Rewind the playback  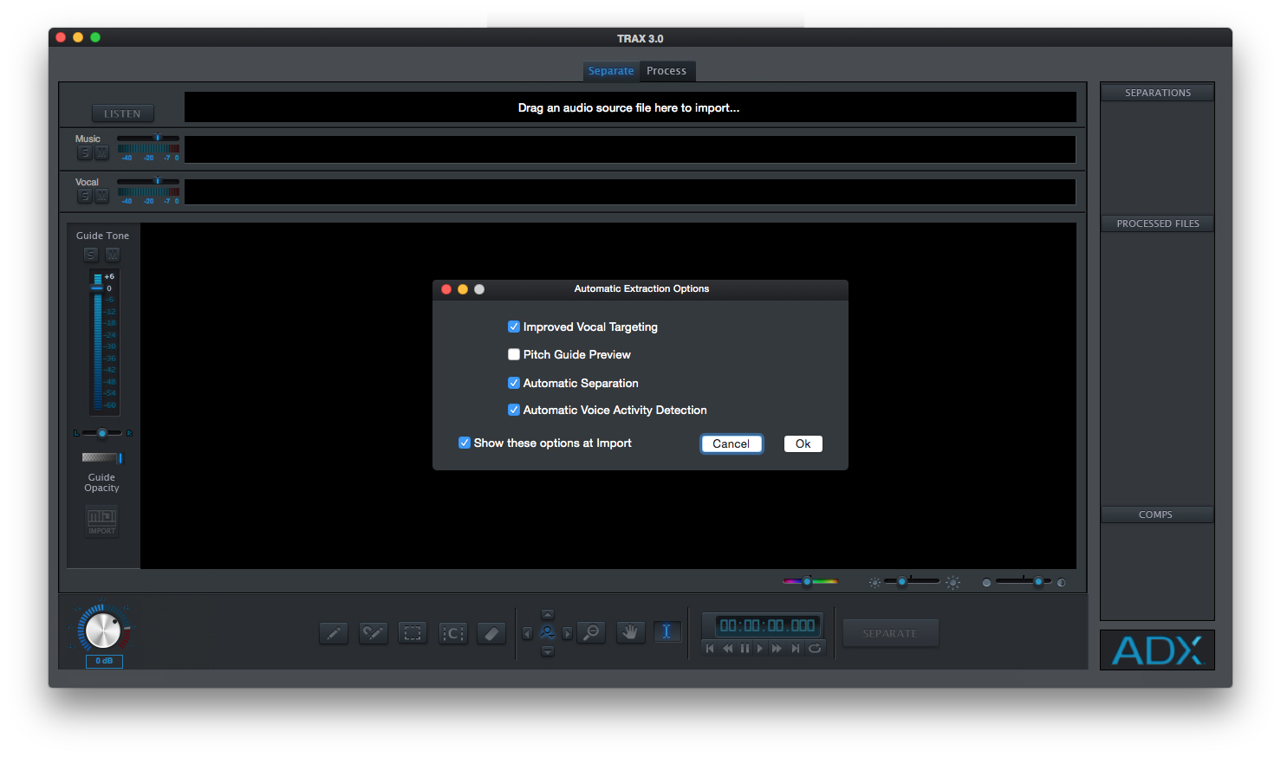pos(728,648)
